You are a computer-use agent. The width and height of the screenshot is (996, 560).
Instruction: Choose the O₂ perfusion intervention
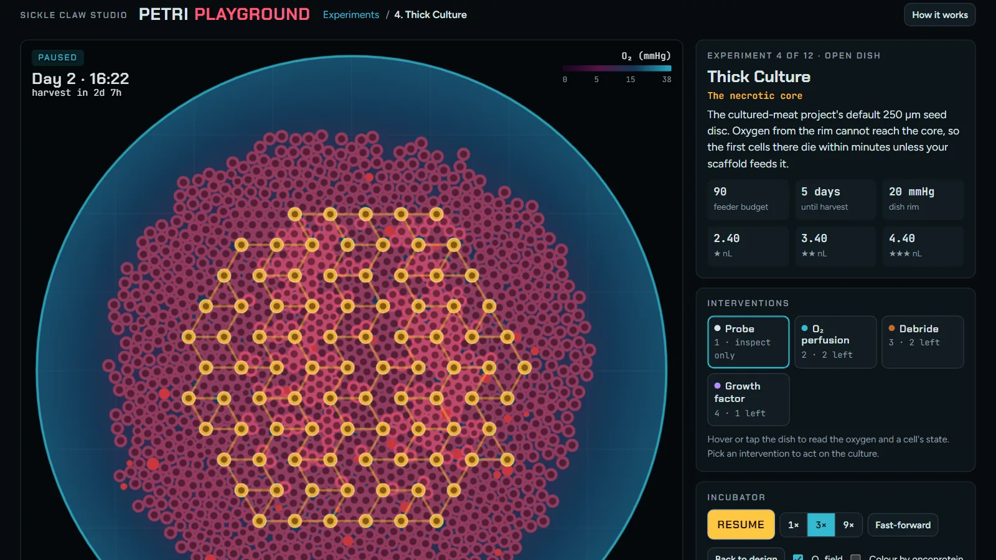tap(835, 342)
